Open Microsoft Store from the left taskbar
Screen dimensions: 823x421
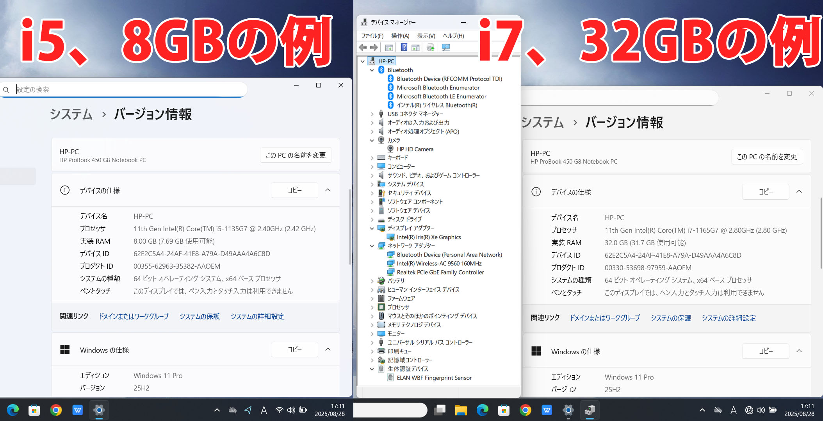coord(34,410)
